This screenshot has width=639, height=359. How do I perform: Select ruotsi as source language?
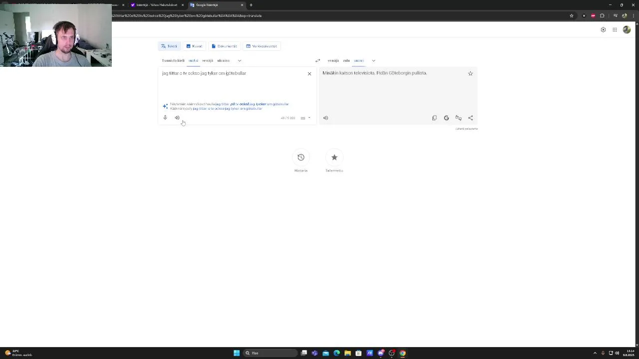[x=193, y=61]
